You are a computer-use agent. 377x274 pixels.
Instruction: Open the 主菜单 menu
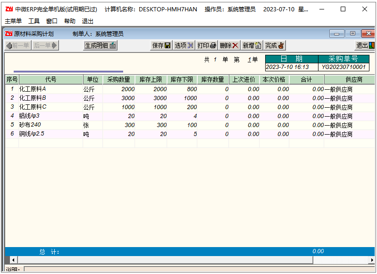13,21
